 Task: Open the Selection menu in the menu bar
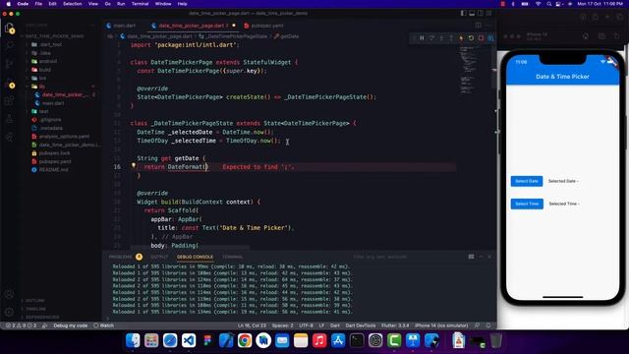[x=72, y=4]
